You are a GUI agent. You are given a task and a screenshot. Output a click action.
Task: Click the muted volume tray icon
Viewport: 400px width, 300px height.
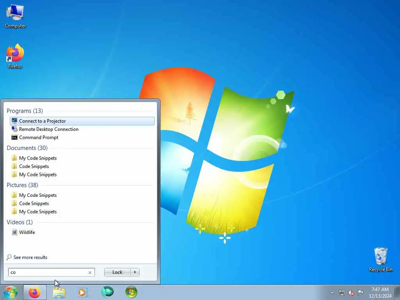[351, 293]
